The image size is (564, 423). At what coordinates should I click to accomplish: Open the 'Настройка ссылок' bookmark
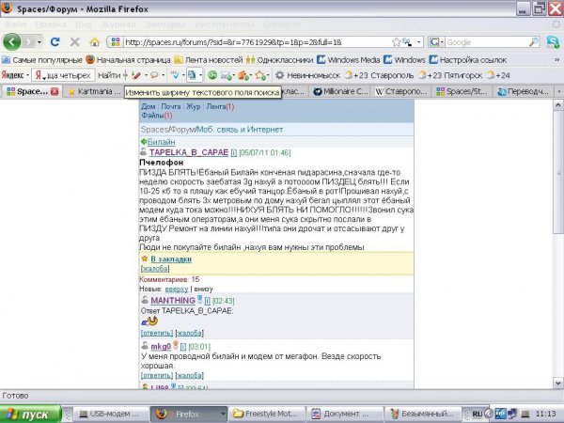[468, 60]
